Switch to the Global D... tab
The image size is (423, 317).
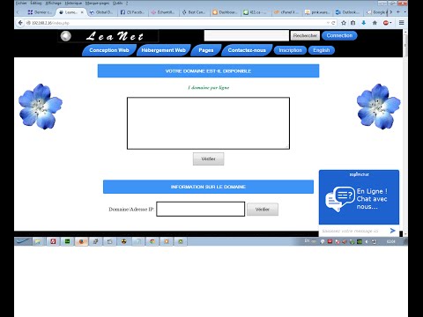[x=101, y=12]
